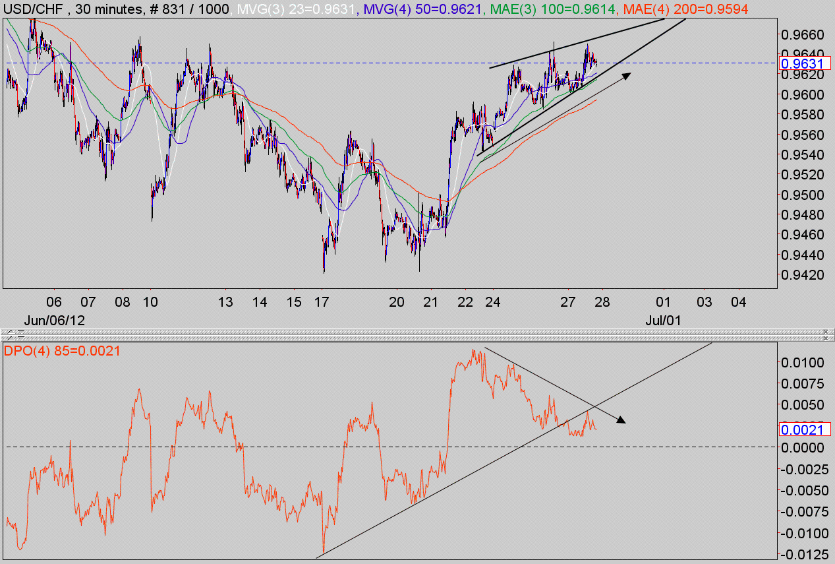Viewport: 835px width, 564px height.
Task: Click the USD/CHF symbol label
Action: [x=33, y=9]
